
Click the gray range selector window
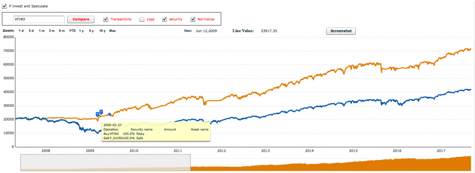[105, 162]
